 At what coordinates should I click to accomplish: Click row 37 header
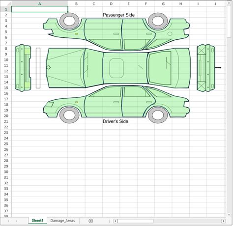click(6, 211)
